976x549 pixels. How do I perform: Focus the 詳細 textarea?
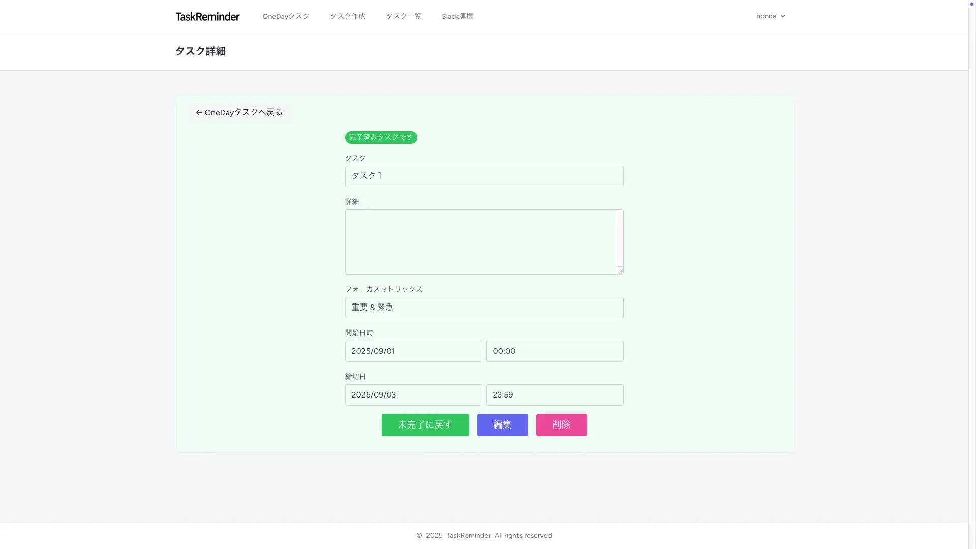pos(480,242)
